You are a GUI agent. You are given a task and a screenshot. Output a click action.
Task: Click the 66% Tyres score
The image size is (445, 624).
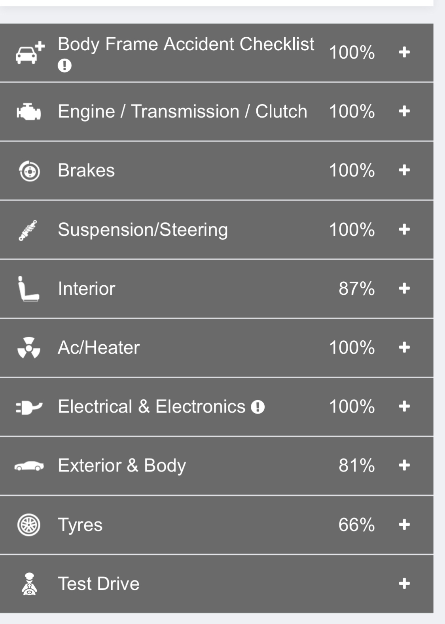356,525
